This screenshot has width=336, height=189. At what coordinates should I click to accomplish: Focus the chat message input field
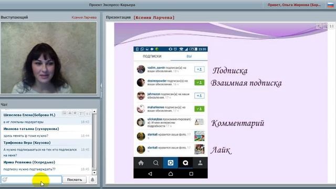coord(31,180)
